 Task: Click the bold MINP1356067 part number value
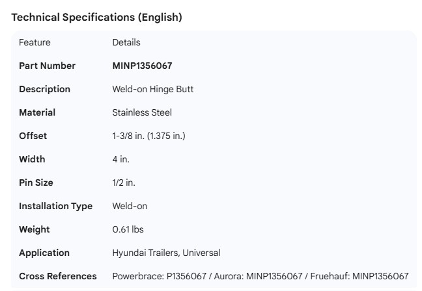(x=142, y=66)
